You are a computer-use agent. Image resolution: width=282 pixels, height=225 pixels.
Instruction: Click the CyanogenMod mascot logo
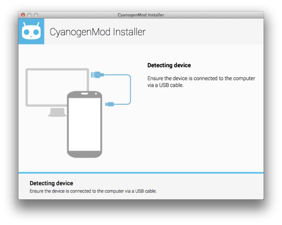[31, 31]
